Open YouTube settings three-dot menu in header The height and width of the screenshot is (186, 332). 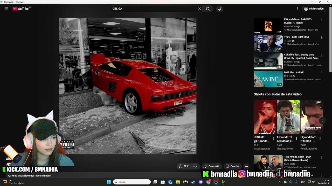298,9
